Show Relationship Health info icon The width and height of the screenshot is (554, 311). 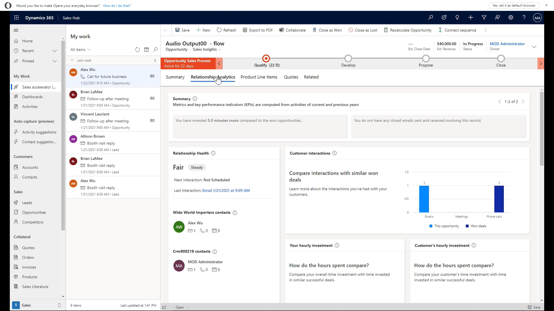(213, 153)
